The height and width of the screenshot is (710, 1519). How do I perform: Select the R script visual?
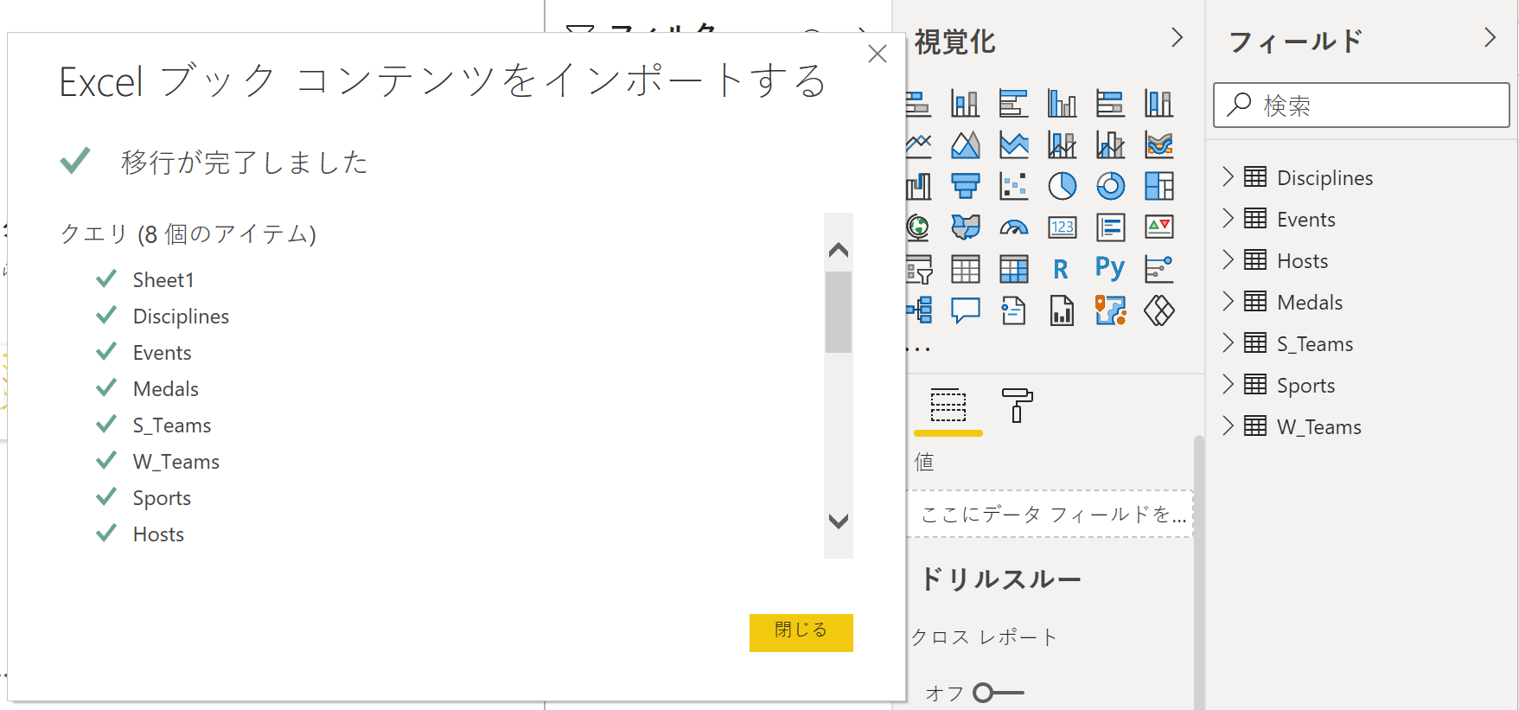coord(1063,269)
